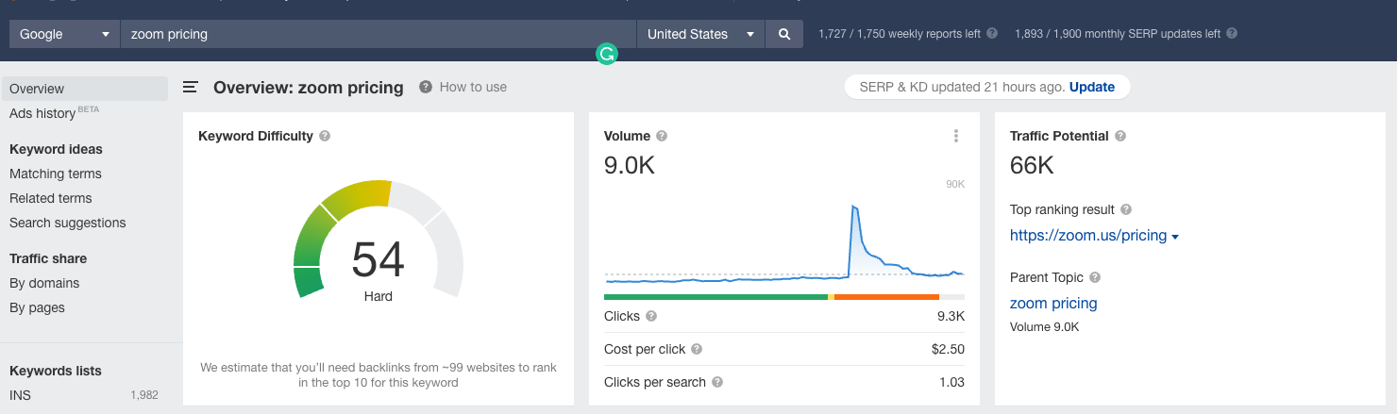This screenshot has width=1397, height=414.
Task: Open https://zoom.us/pricing top ranking link
Action: point(1088,236)
